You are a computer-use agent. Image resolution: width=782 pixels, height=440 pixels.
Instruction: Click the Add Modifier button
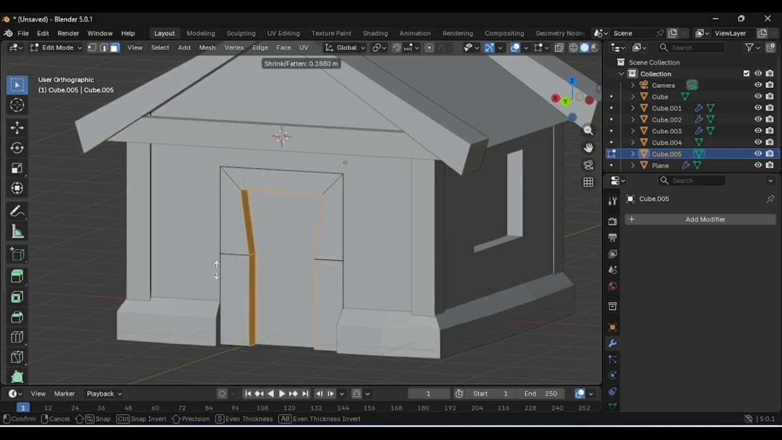tap(700, 219)
